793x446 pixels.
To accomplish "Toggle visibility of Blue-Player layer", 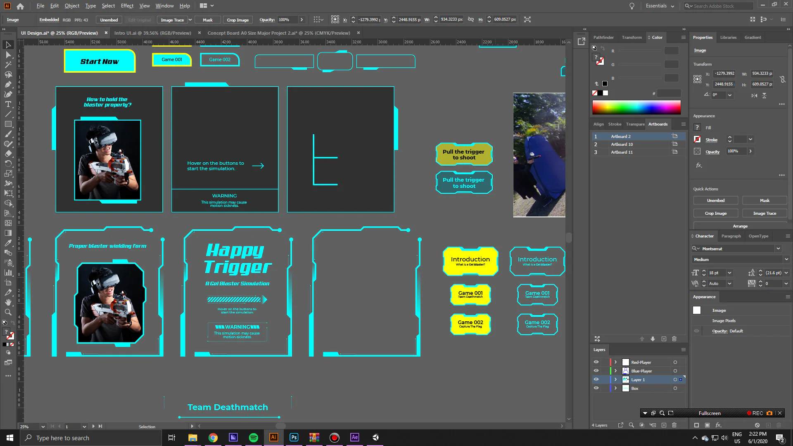I will click(x=596, y=371).
